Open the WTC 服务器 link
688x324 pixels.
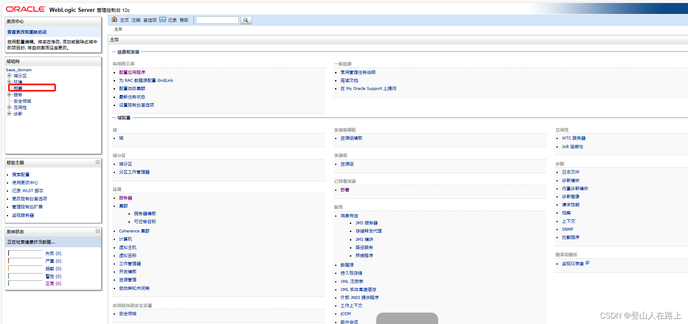(x=574, y=138)
